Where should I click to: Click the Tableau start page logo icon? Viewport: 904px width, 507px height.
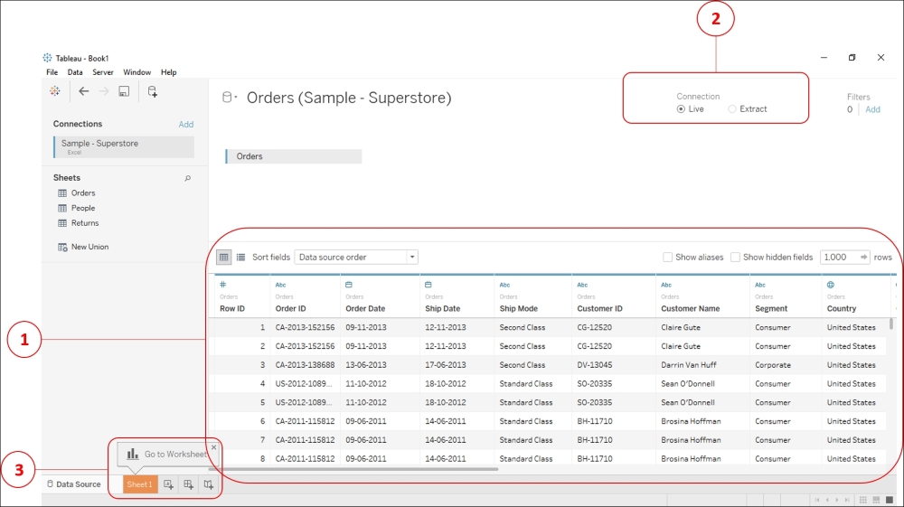pyautogui.click(x=55, y=91)
